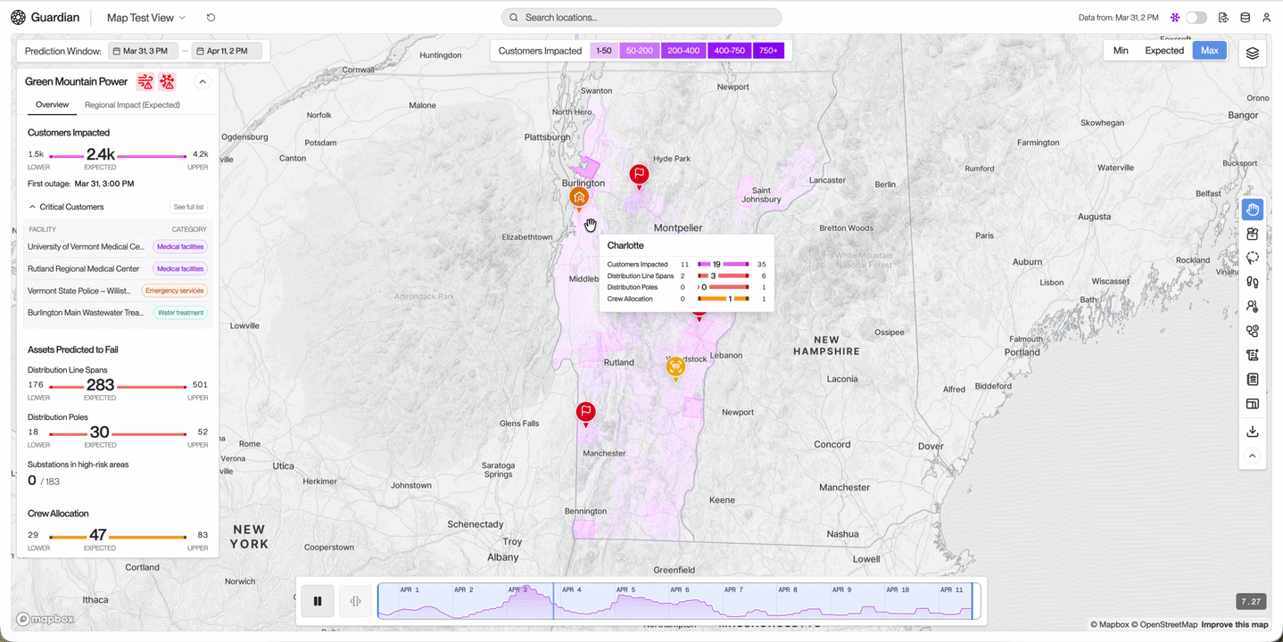Screen dimensions: 1283x642
Task: Toggle the 400-750 customers impacted filter
Action: [730, 51]
